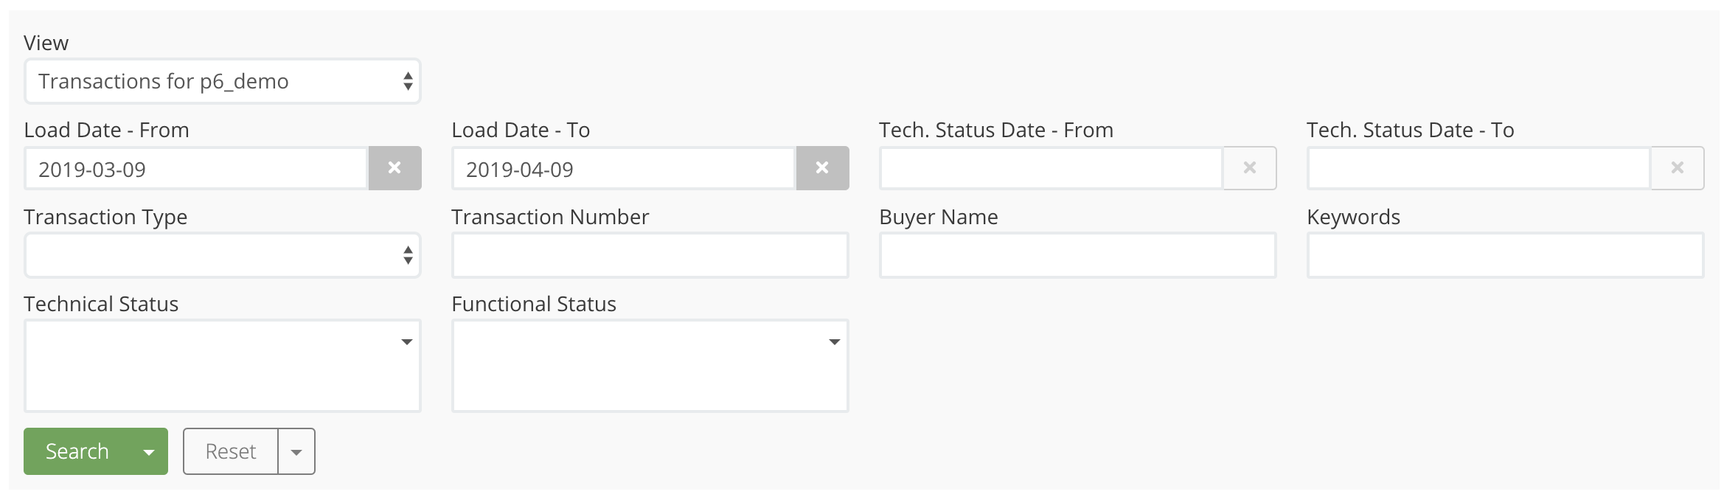Image resolution: width=1724 pixels, height=500 pixels.
Task: Clear Tech. Status Date - To field
Action: (1678, 168)
